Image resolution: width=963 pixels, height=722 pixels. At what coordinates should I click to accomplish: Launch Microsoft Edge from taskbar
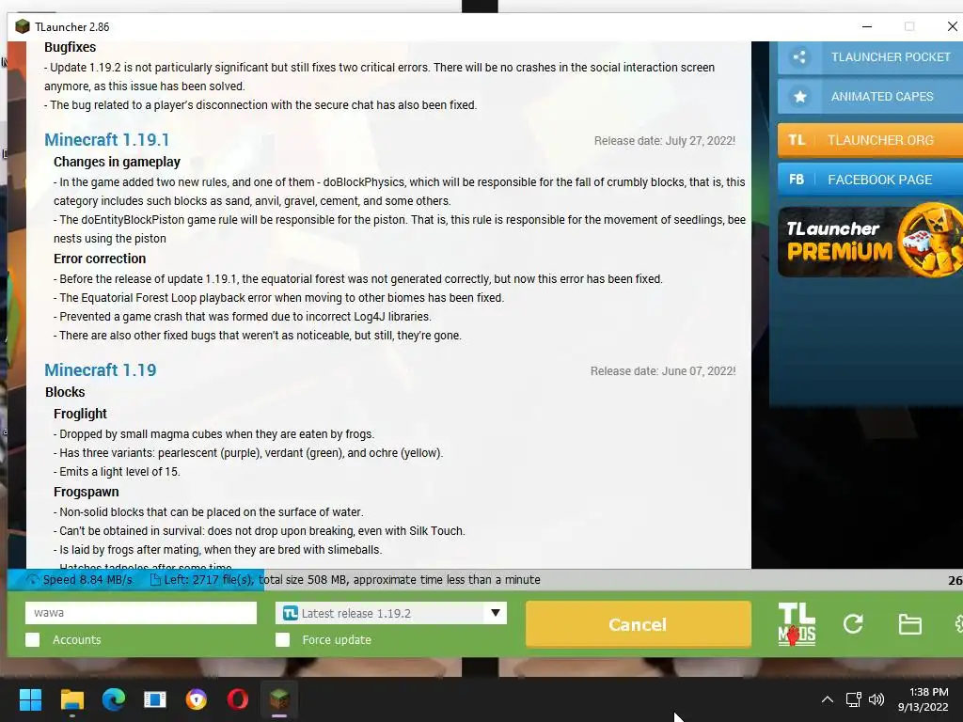(114, 699)
